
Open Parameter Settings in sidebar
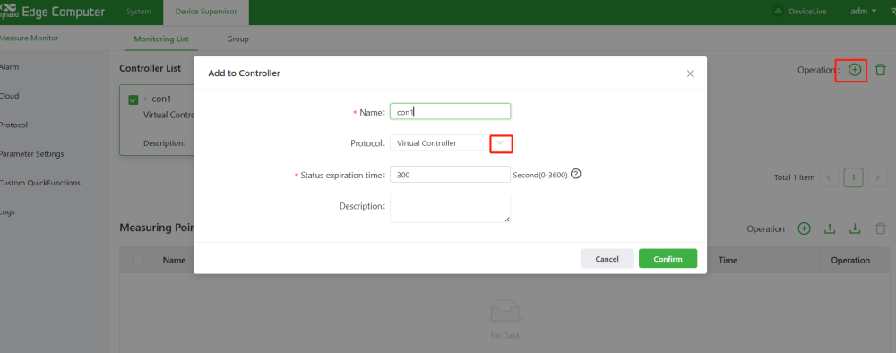[x=31, y=153]
